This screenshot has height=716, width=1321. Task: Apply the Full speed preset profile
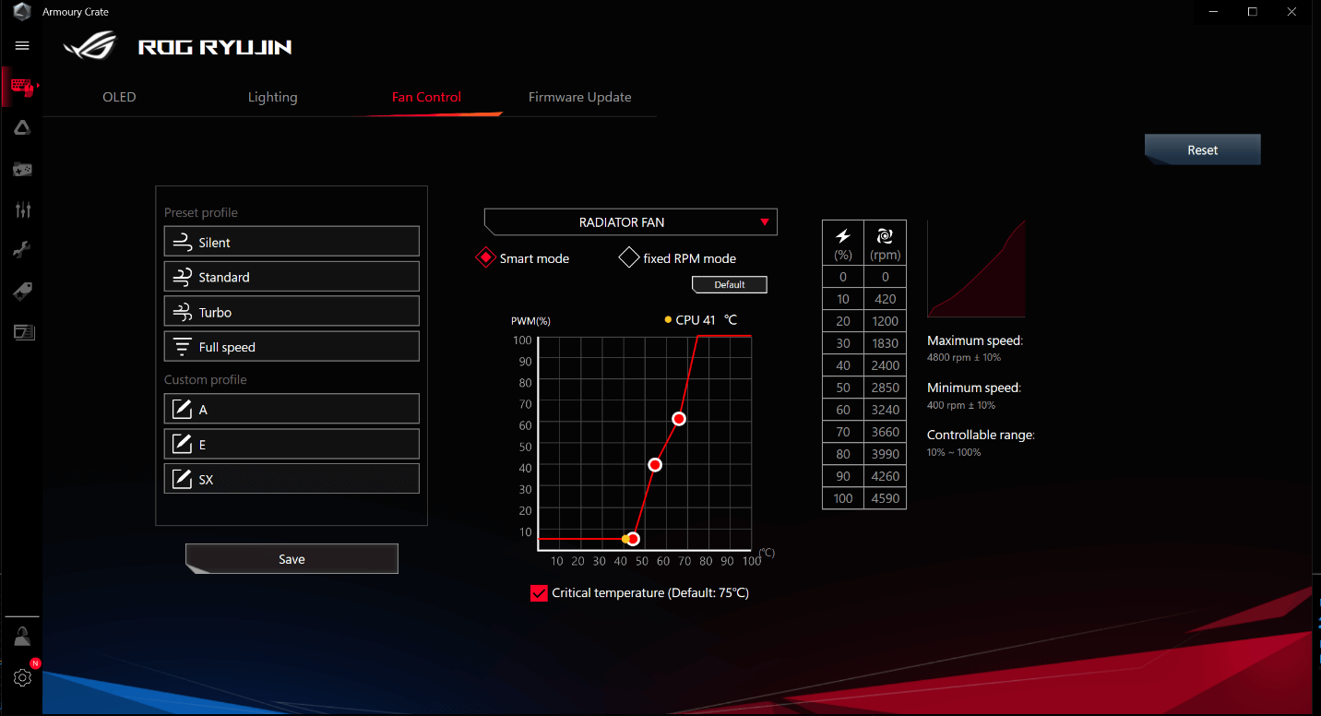(x=292, y=347)
